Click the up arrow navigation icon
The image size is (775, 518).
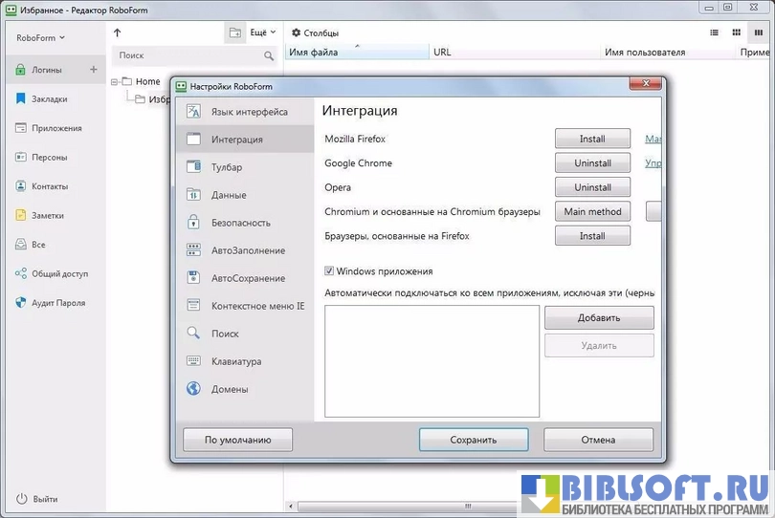(118, 32)
